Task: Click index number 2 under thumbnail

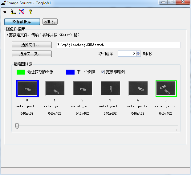Action: click(x=82, y=100)
